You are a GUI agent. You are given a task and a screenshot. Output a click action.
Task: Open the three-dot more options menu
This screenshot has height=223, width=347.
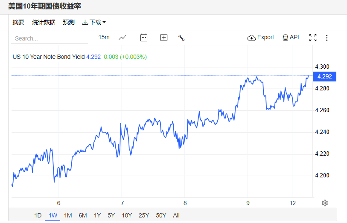click(x=327, y=38)
